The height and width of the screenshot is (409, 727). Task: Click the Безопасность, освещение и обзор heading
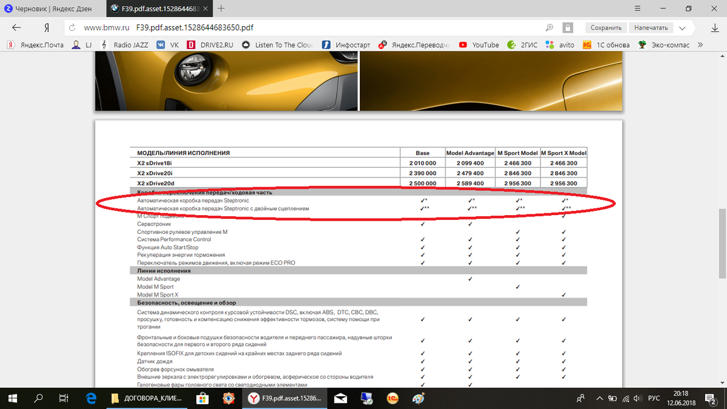187,302
